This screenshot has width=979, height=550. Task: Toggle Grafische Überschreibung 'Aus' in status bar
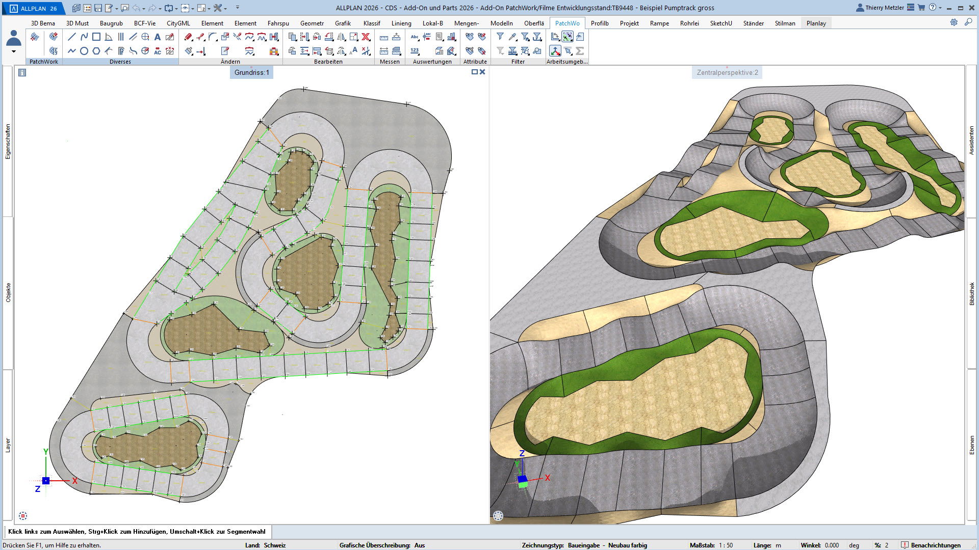tap(419, 545)
